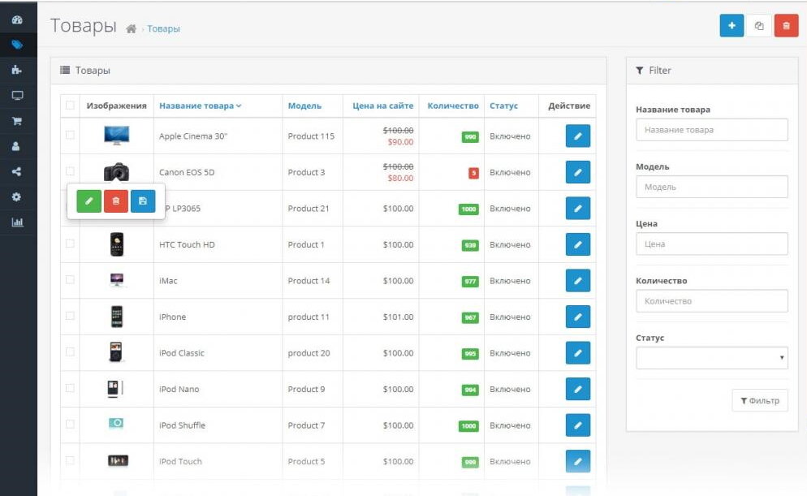807x496 pixels.
Task: Toggle the select-all checkbox in table header
Action: point(70,106)
